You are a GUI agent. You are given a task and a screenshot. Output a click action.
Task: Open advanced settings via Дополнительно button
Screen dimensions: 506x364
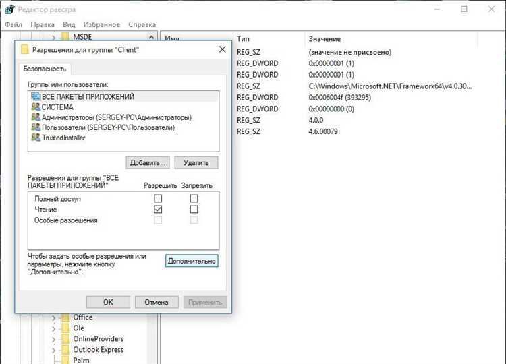(192, 261)
